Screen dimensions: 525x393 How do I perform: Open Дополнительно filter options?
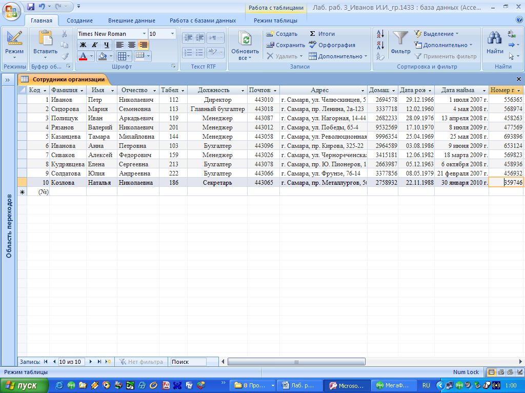click(443, 45)
